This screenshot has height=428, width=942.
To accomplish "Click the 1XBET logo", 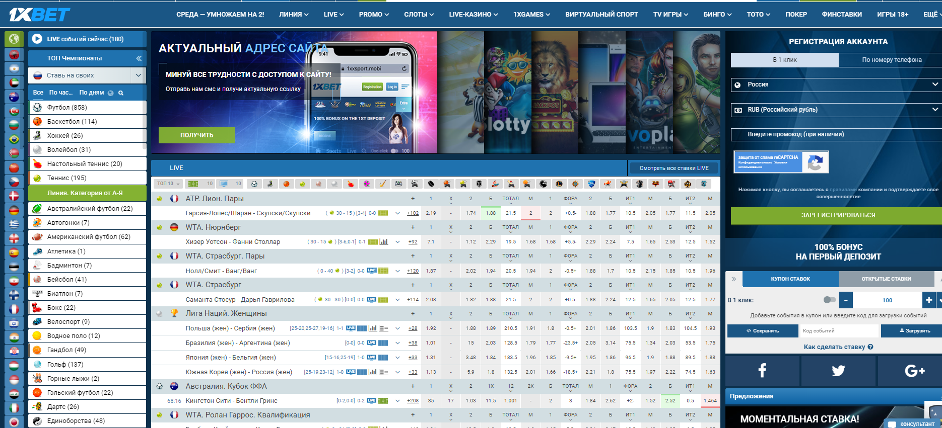I will (39, 15).
